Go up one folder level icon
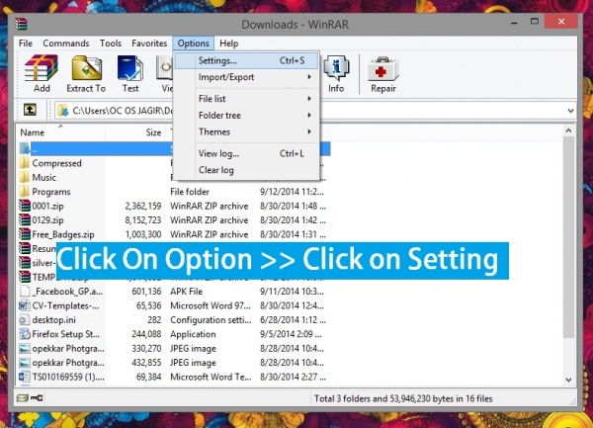Viewport: 593px width, 428px height. 30,110
